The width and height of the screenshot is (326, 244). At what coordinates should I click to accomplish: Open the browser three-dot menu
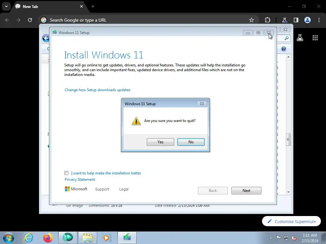[319, 20]
